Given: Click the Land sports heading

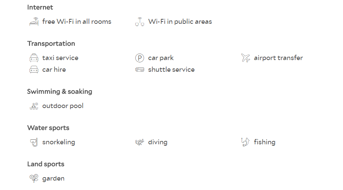Looking at the screenshot, I should click(46, 164).
